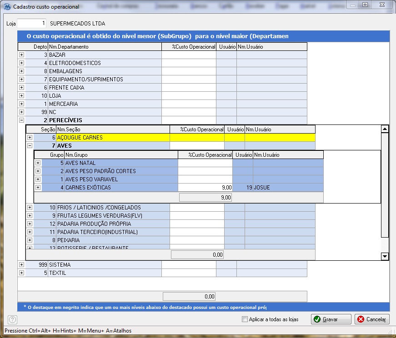Expand the LOJA department row

21,96
